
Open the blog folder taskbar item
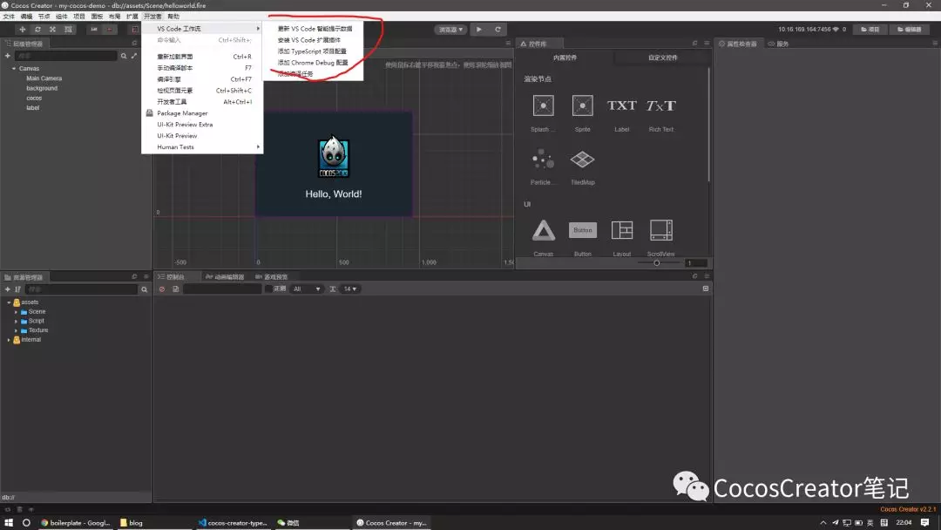(x=132, y=523)
